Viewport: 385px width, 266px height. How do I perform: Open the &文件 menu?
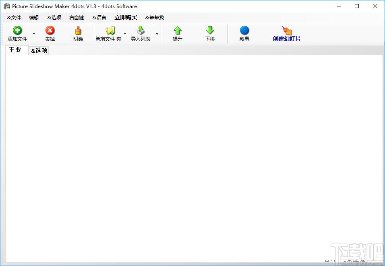click(14, 17)
